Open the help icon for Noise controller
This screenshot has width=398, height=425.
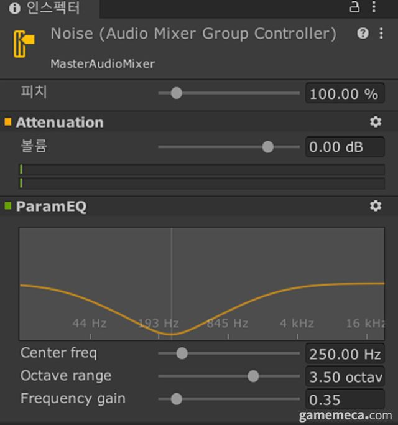(x=363, y=34)
